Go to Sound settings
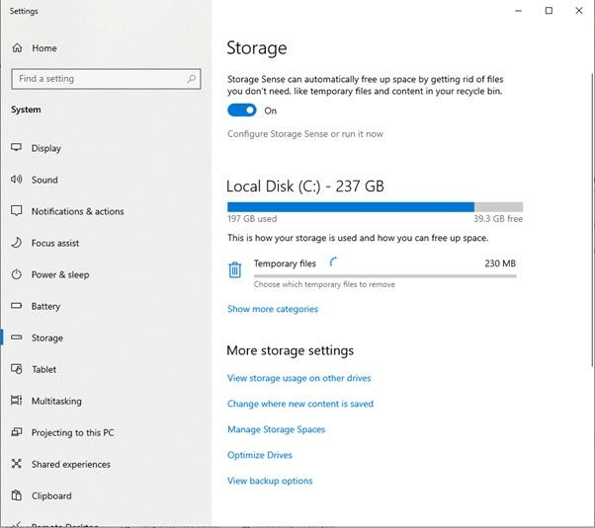The width and height of the screenshot is (595, 528). tap(44, 180)
